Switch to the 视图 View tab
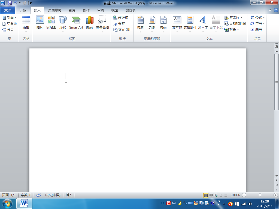This screenshot has width=279, height=209. [x=115, y=10]
